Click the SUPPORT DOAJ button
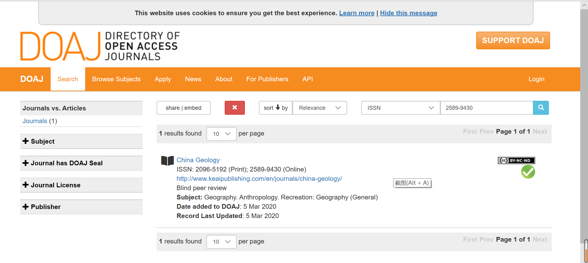The image size is (588, 263). point(513,40)
